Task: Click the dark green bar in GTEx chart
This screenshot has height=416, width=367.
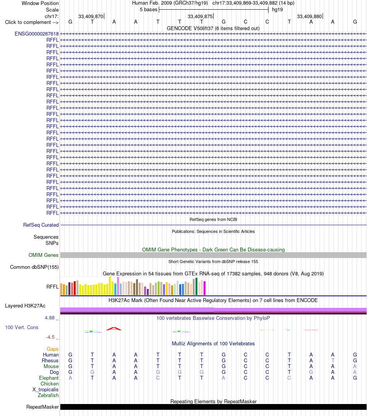Action: coord(196,286)
